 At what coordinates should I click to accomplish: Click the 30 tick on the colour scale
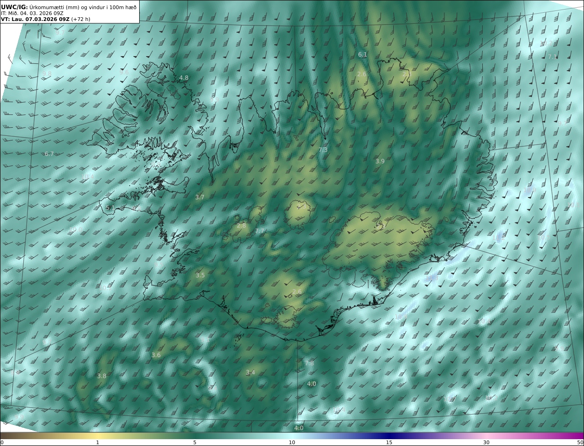point(486,442)
